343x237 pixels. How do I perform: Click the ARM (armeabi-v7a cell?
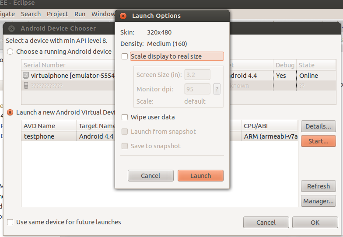(271, 136)
